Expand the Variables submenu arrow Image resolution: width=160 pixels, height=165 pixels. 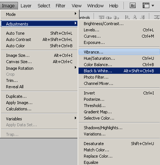click(x=76, y=118)
